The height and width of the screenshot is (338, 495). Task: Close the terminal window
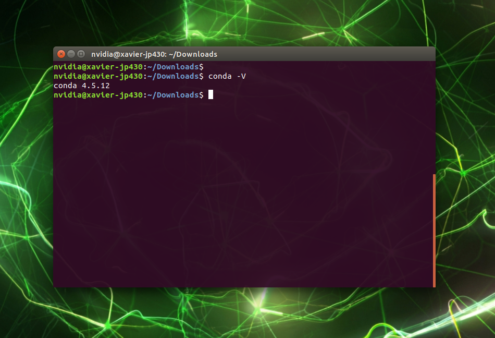point(61,54)
